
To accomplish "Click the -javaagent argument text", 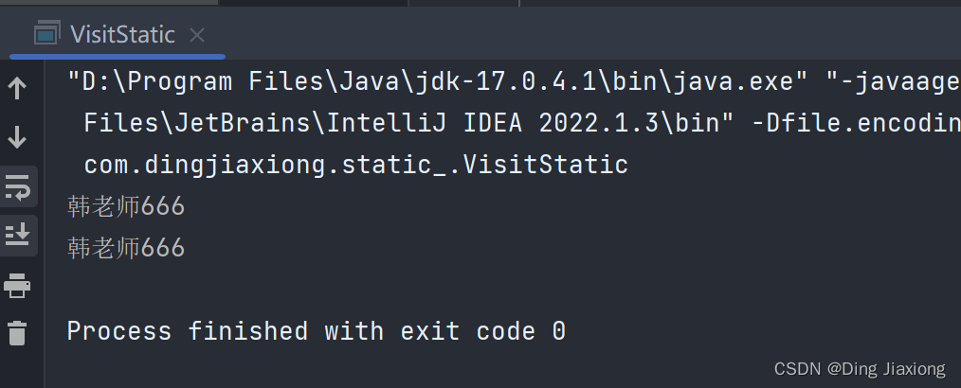I will pos(896,81).
